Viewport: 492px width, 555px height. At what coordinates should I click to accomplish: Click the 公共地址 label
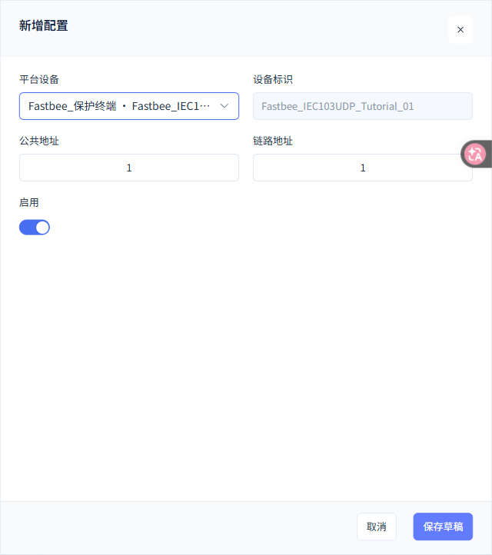[39, 141]
